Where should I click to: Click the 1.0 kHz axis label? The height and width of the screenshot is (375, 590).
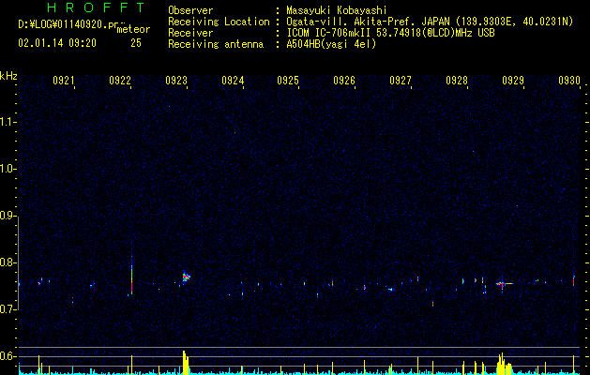[8, 169]
